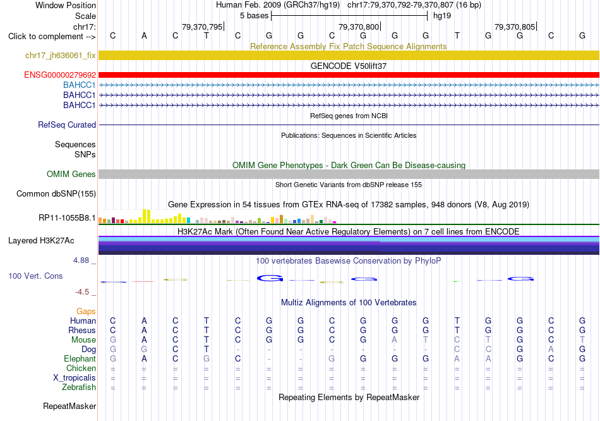
Task: Click the Elephant alignment row label
Action: (x=80, y=358)
